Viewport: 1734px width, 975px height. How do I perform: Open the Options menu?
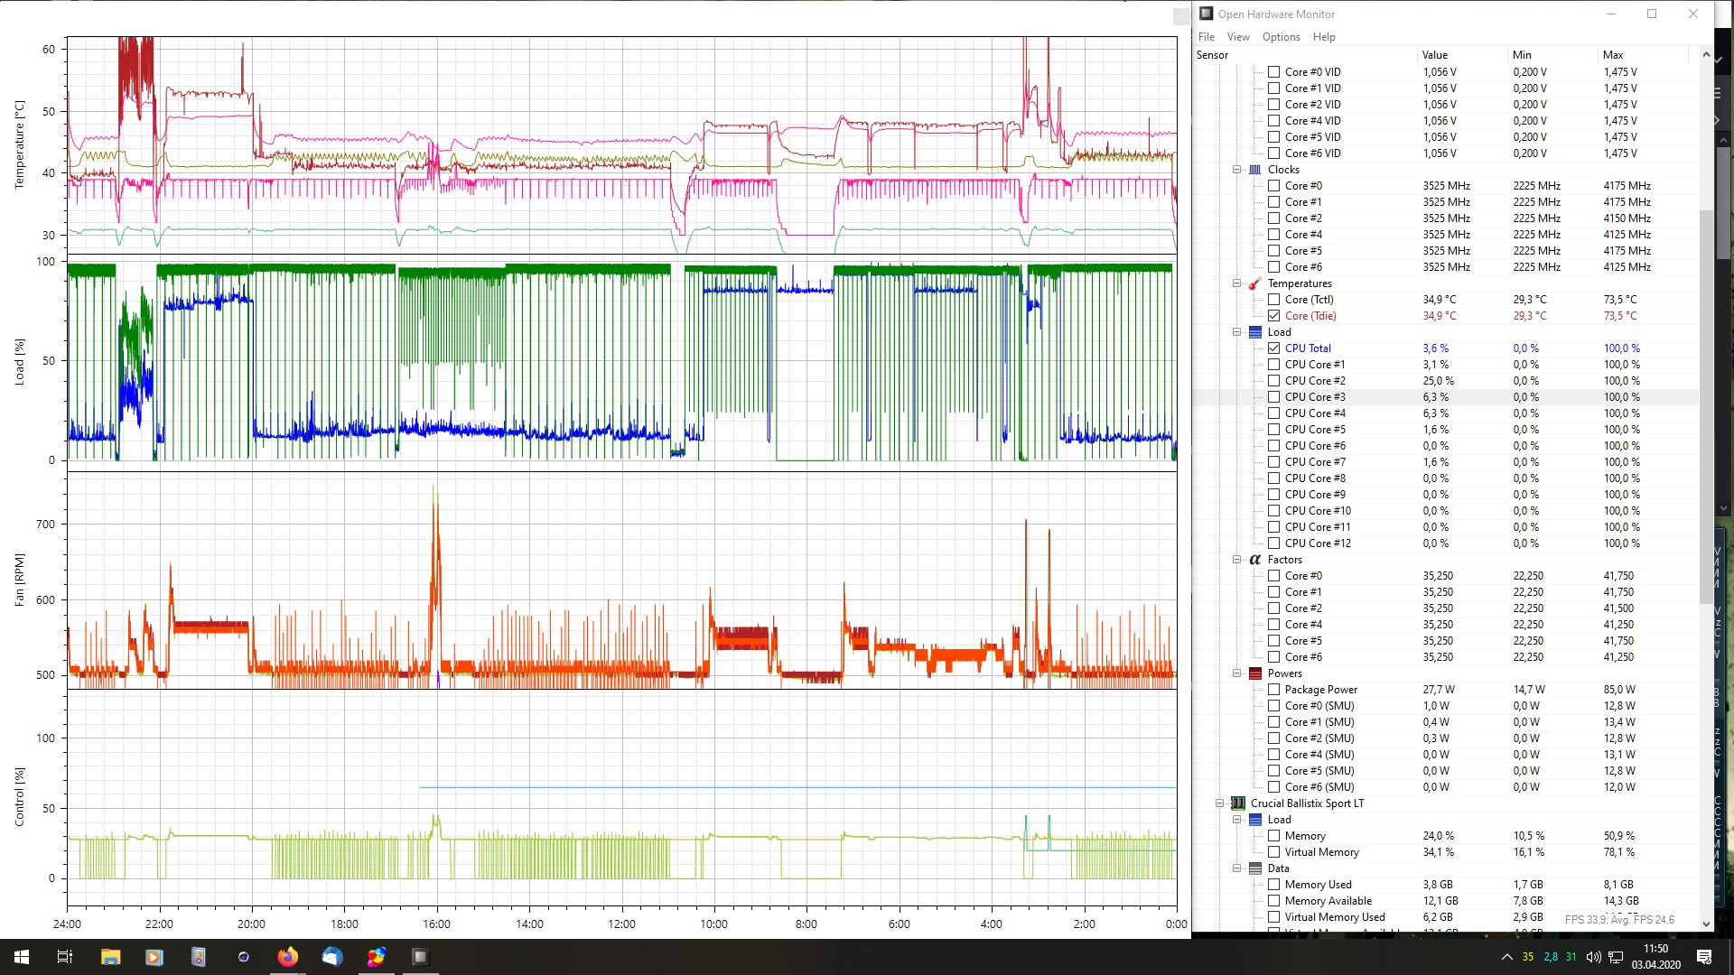(1281, 37)
